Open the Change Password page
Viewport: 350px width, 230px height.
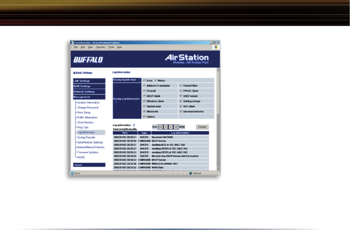[88, 108]
